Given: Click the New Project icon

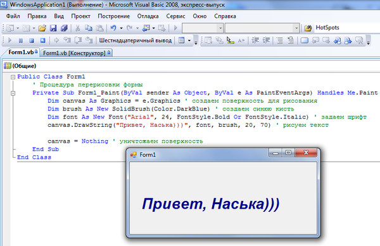Looking at the screenshot, I should tap(10, 28).
